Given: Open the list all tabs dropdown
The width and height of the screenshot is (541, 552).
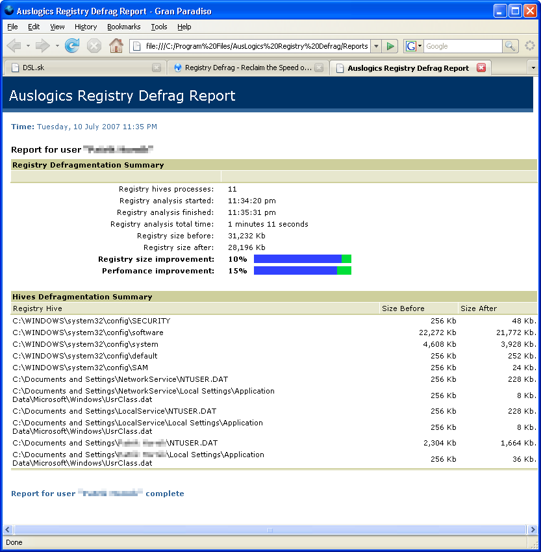Looking at the screenshot, I should (533, 68).
